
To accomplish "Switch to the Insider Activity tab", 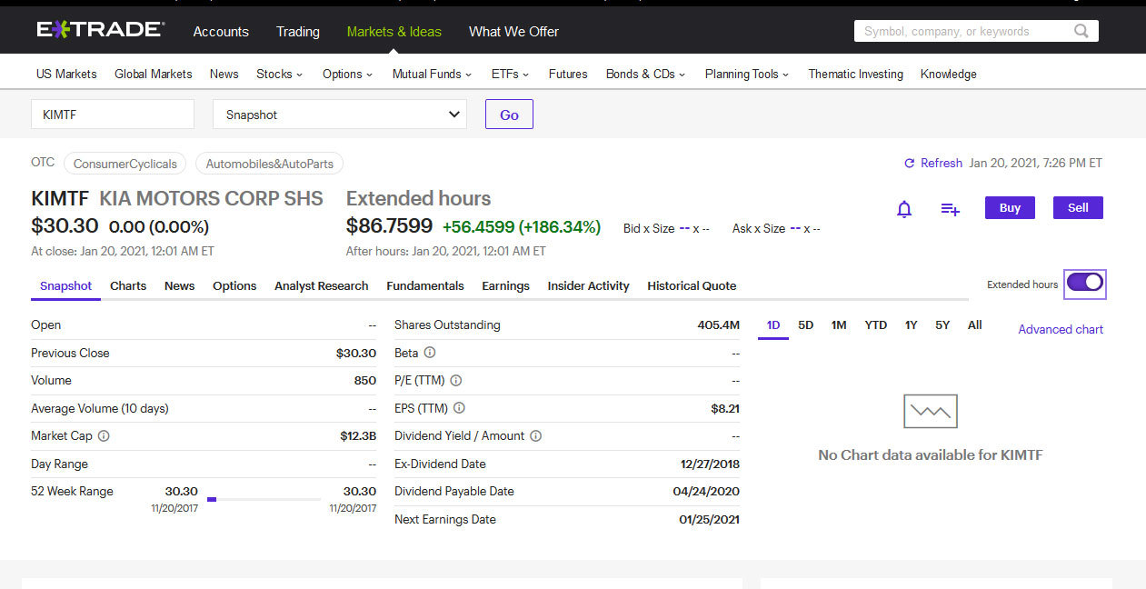I will (588, 285).
